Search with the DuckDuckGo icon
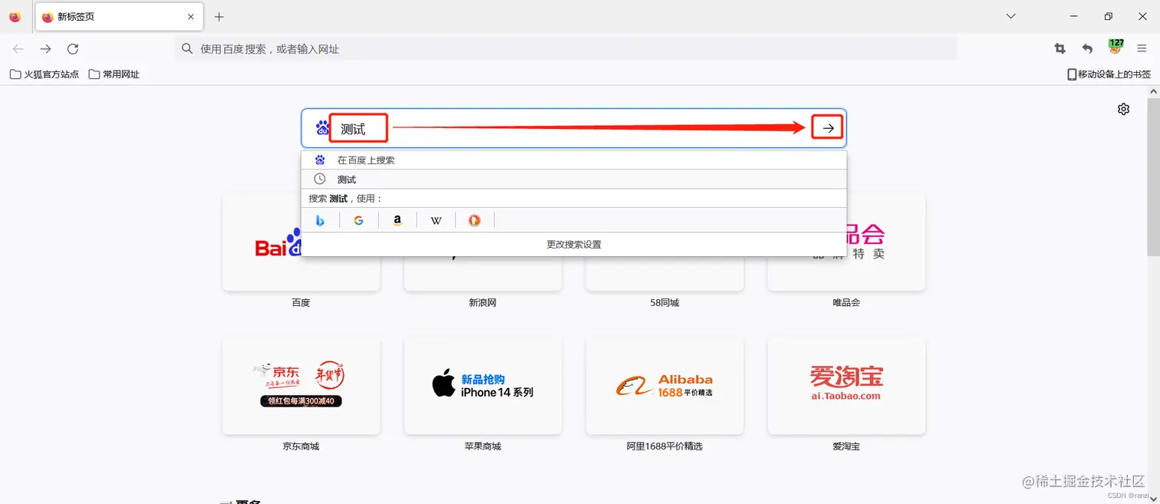Image resolution: width=1160 pixels, height=504 pixels. 475,221
